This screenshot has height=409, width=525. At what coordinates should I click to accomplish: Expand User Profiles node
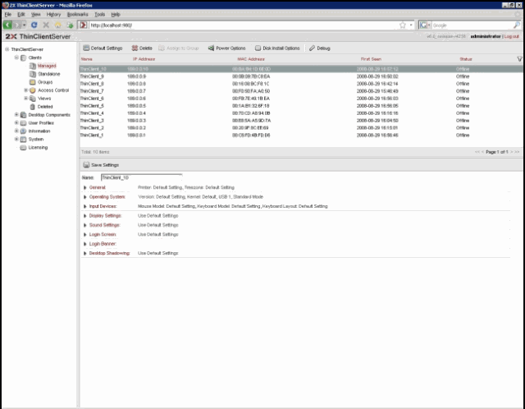click(x=16, y=122)
